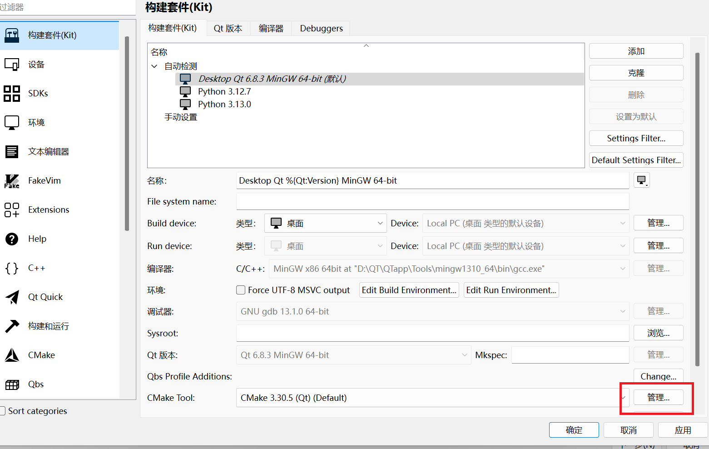Open the Extensions icon

12,210
